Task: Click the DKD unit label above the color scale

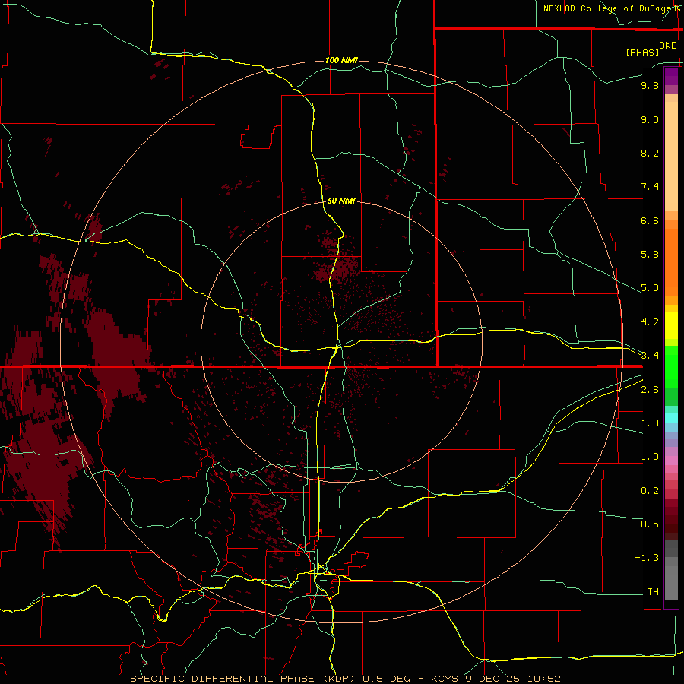Action: pyautogui.click(x=668, y=46)
